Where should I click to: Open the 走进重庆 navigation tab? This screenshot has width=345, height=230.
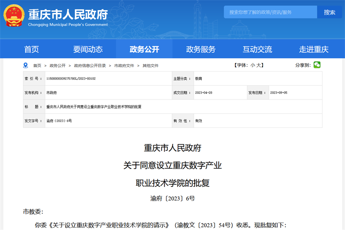pyautogui.click(x=314, y=49)
